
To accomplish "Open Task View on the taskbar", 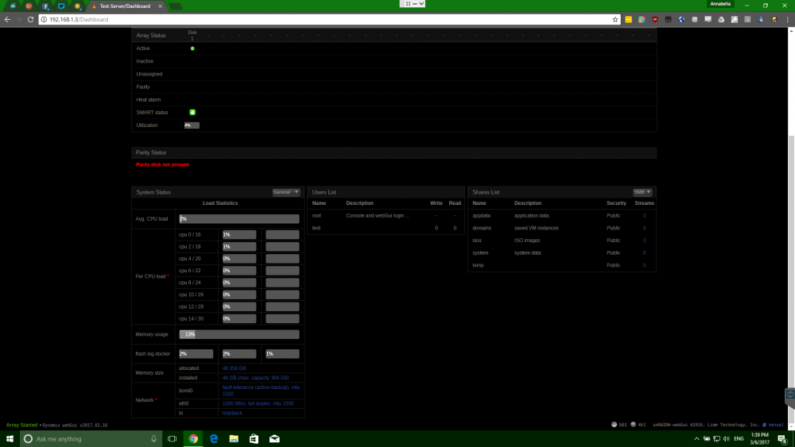I will (173, 439).
